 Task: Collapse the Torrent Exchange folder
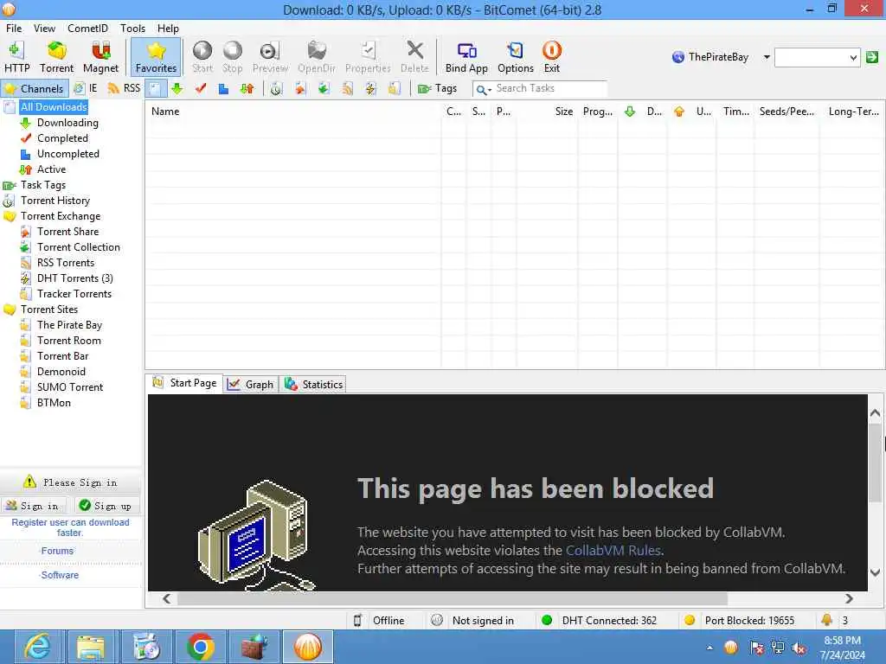tap(61, 216)
